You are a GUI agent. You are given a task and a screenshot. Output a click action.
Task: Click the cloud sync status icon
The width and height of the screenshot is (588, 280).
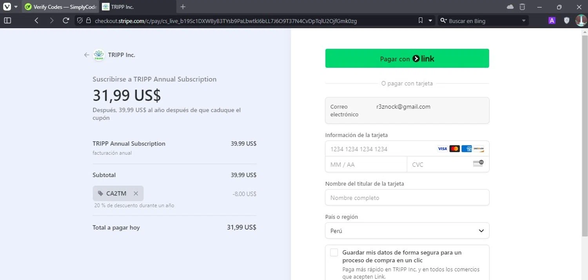510,7
